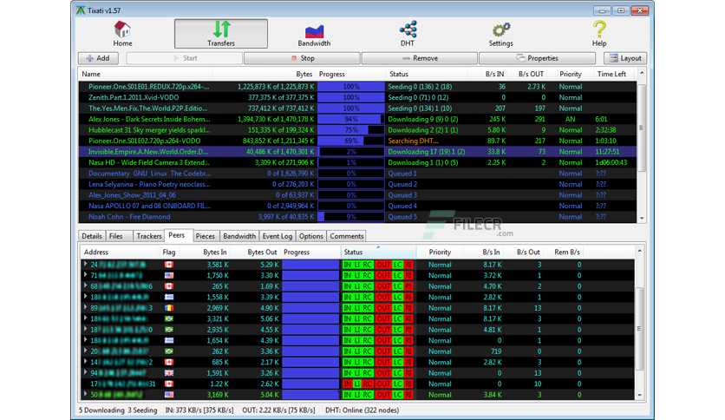This screenshot has height=420, width=725.
Task: Expand the peer row with 3,321 K bytes in
Action: (x=85, y=318)
